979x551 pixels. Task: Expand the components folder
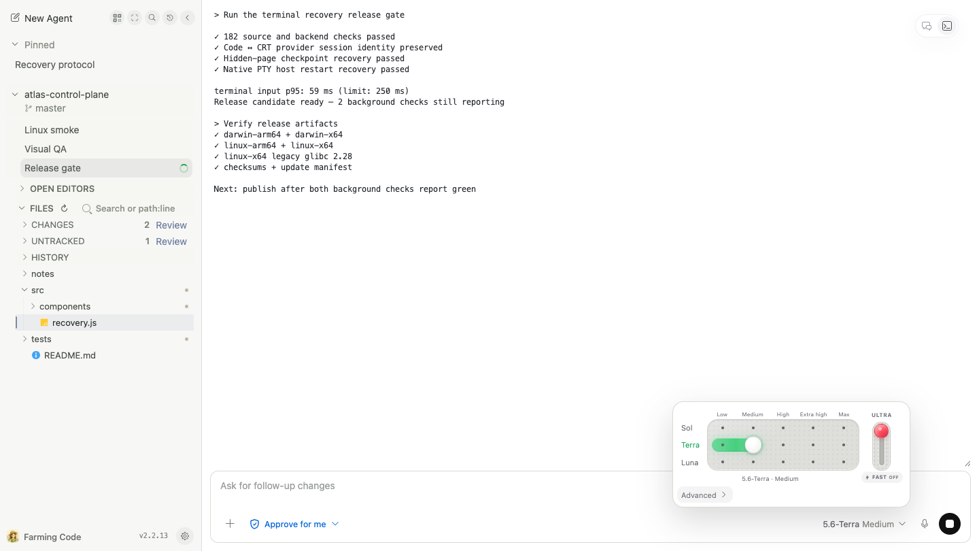tap(33, 306)
